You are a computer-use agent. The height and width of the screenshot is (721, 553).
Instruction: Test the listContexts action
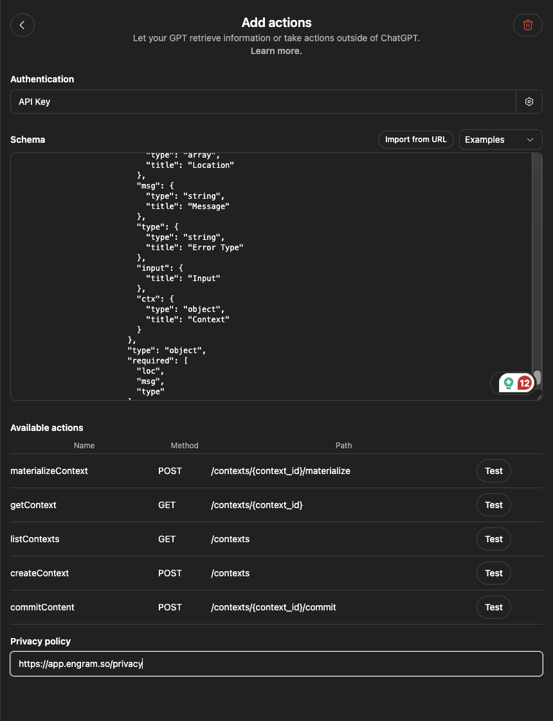[493, 539]
